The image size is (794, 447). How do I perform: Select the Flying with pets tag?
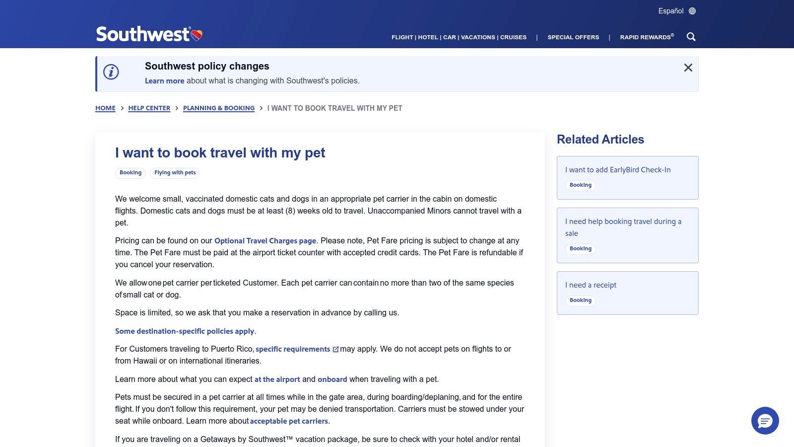[175, 173]
